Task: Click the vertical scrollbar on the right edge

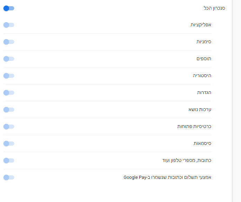Action: coord(236,100)
